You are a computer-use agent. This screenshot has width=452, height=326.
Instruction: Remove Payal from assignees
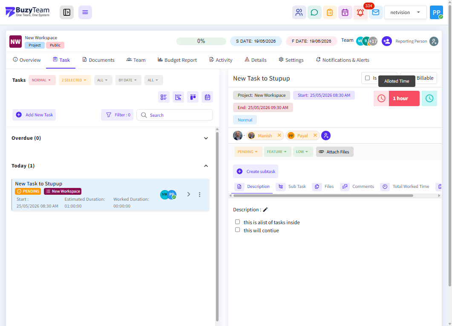pos(315,136)
